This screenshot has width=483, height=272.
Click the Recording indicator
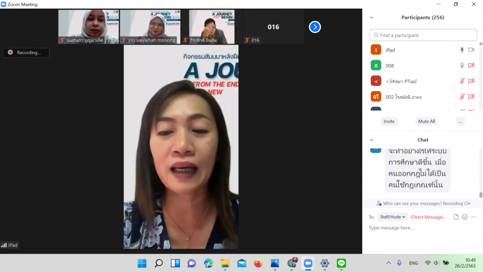click(x=26, y=53)
